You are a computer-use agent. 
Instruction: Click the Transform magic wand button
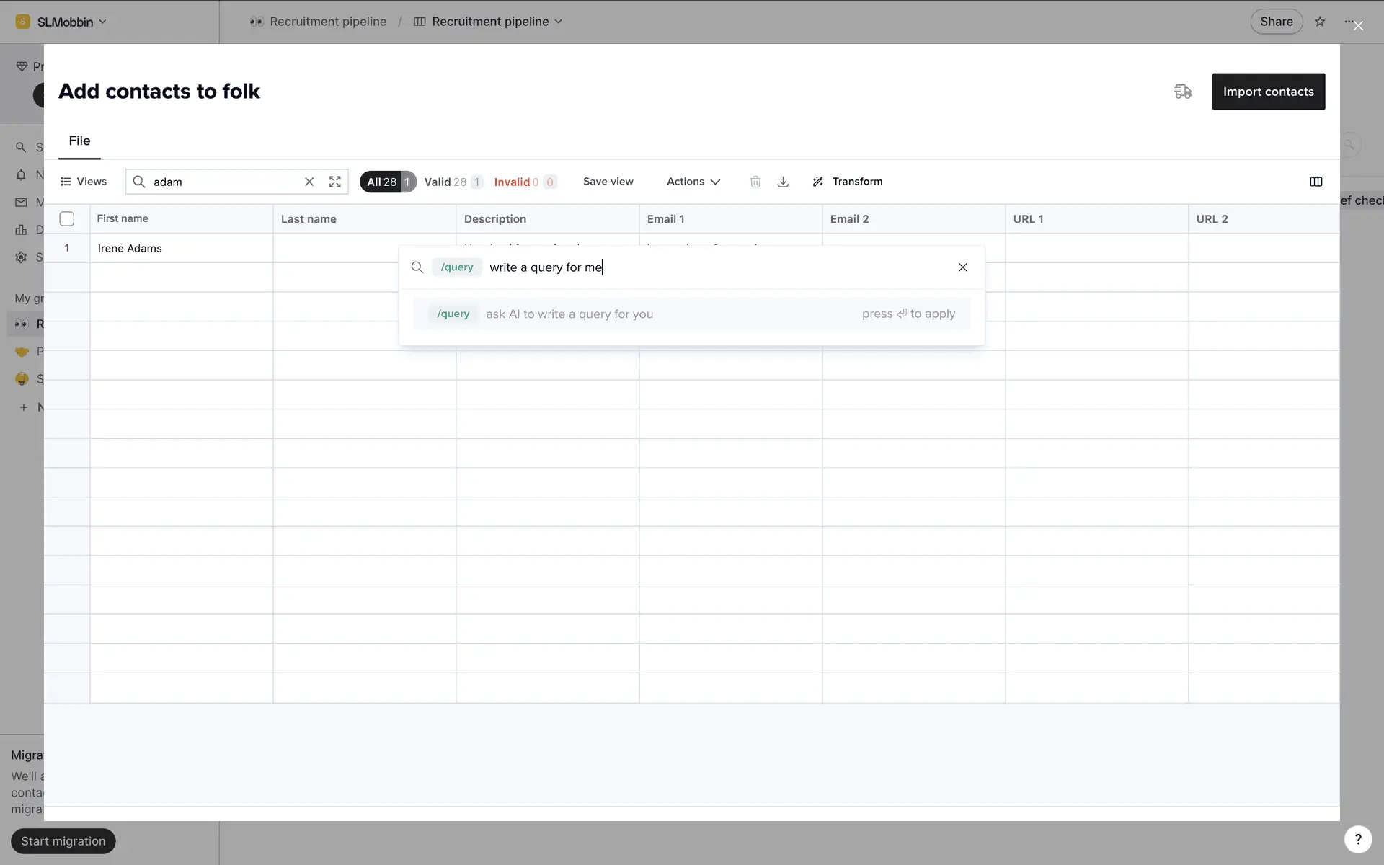pos(847,182)
